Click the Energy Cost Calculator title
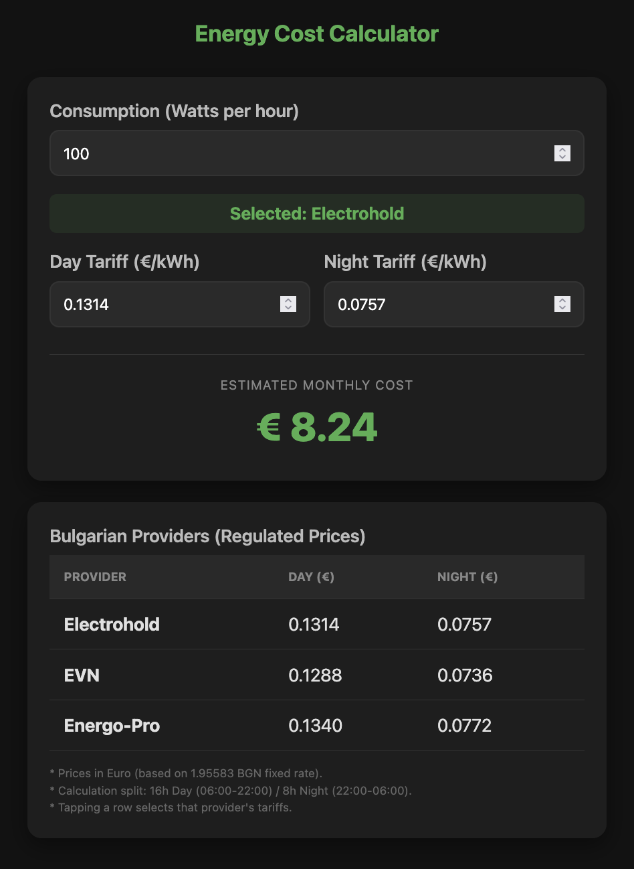Image resolution: width=634 pixels, height=869 pixels. (317, 34)
